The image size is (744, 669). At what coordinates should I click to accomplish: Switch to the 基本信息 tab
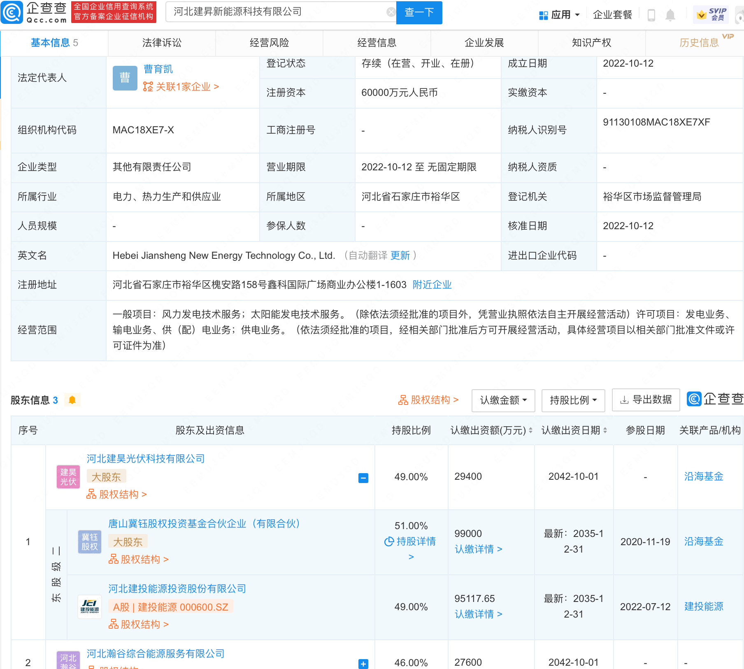tap(54, 43)
